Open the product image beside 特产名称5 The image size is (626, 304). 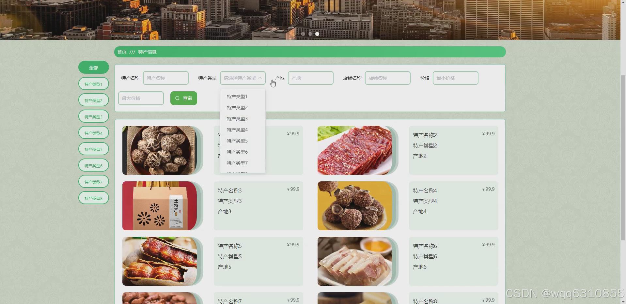(x=160, y=261)
